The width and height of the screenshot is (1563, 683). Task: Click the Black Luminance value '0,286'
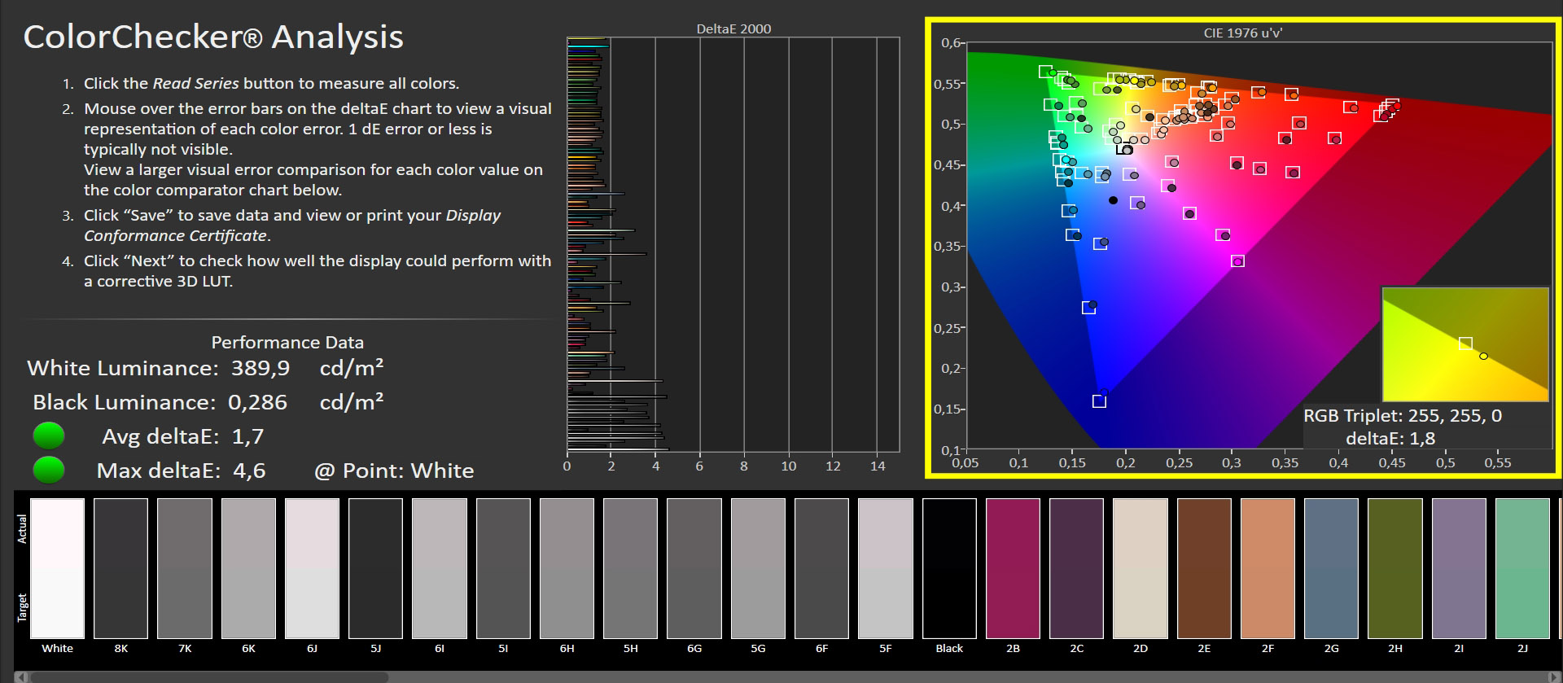(257, 402)
